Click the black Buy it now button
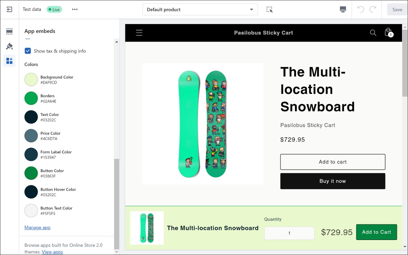 (333, 181)
